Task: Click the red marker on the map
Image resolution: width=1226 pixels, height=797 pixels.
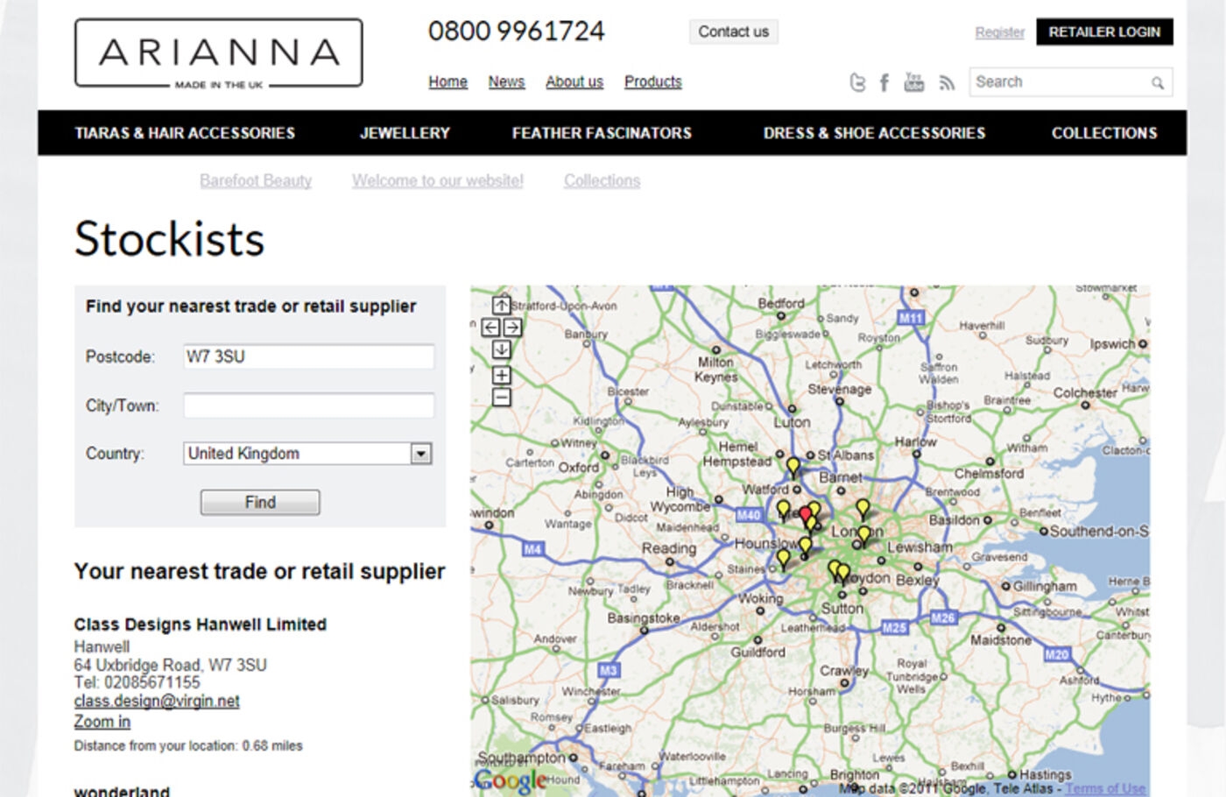Action: (x=805, y=514)
